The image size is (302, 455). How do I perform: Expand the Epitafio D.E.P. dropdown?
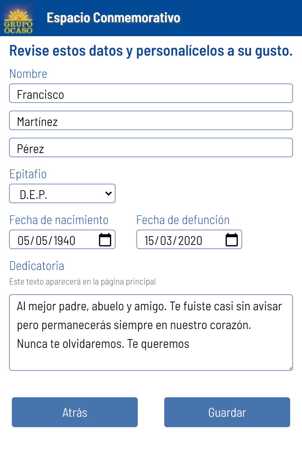click(x=62, y=194)
